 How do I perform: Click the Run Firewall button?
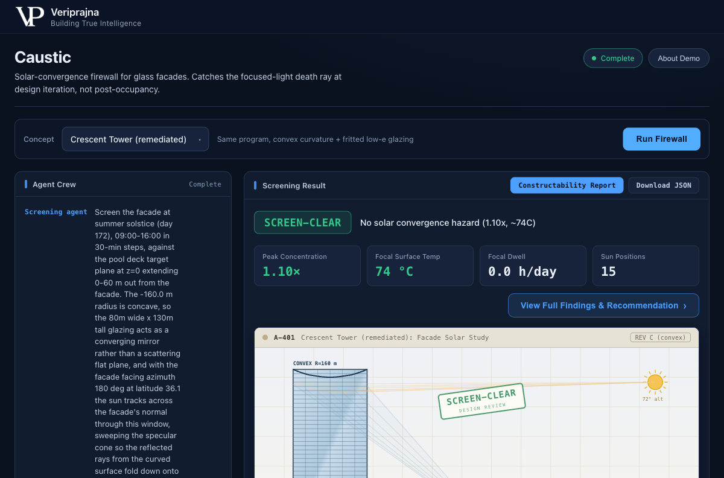click(661, 139)
